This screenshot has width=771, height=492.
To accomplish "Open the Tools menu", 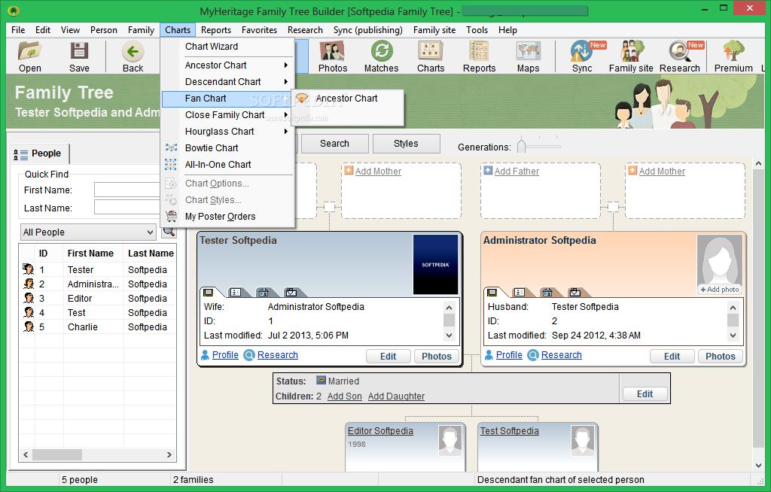I will (477, 30).
